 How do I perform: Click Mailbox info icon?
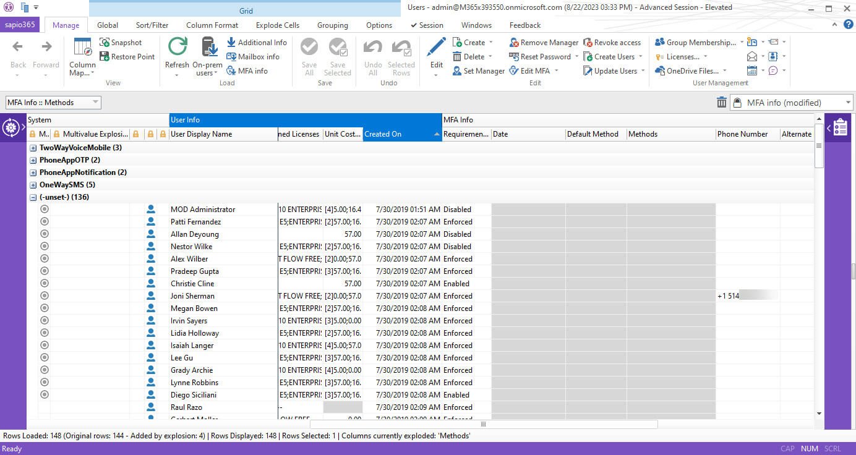(x=231, y=57)
